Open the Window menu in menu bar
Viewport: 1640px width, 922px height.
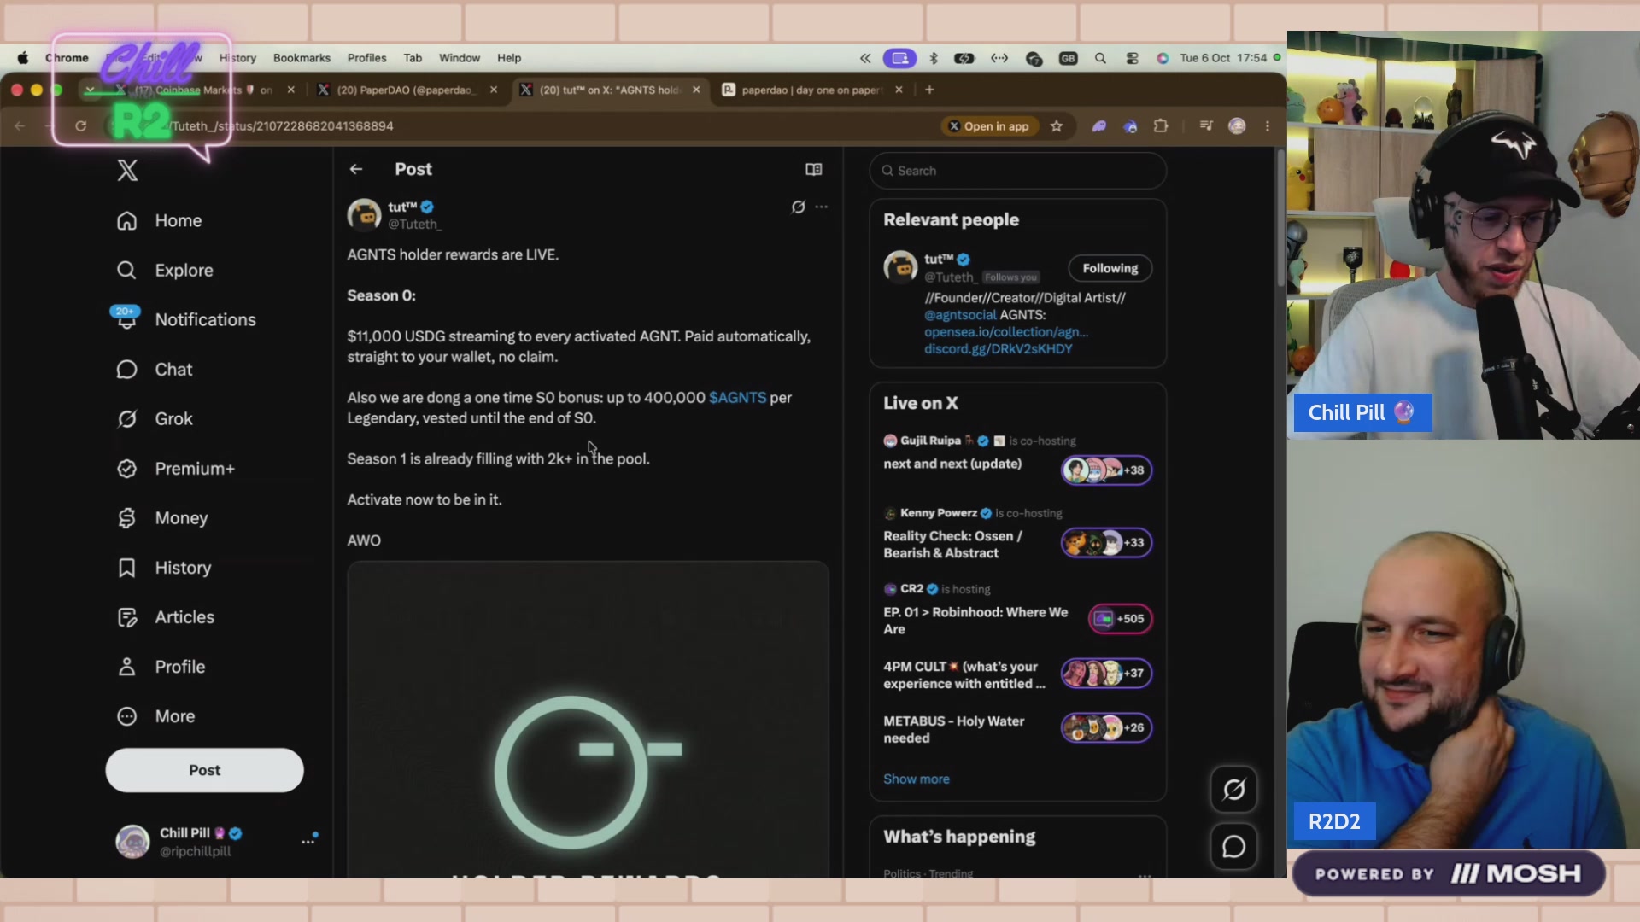point(459,58)
